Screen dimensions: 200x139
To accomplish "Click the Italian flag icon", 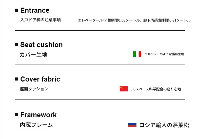I will pyautogui.click(x=137, y=54).
